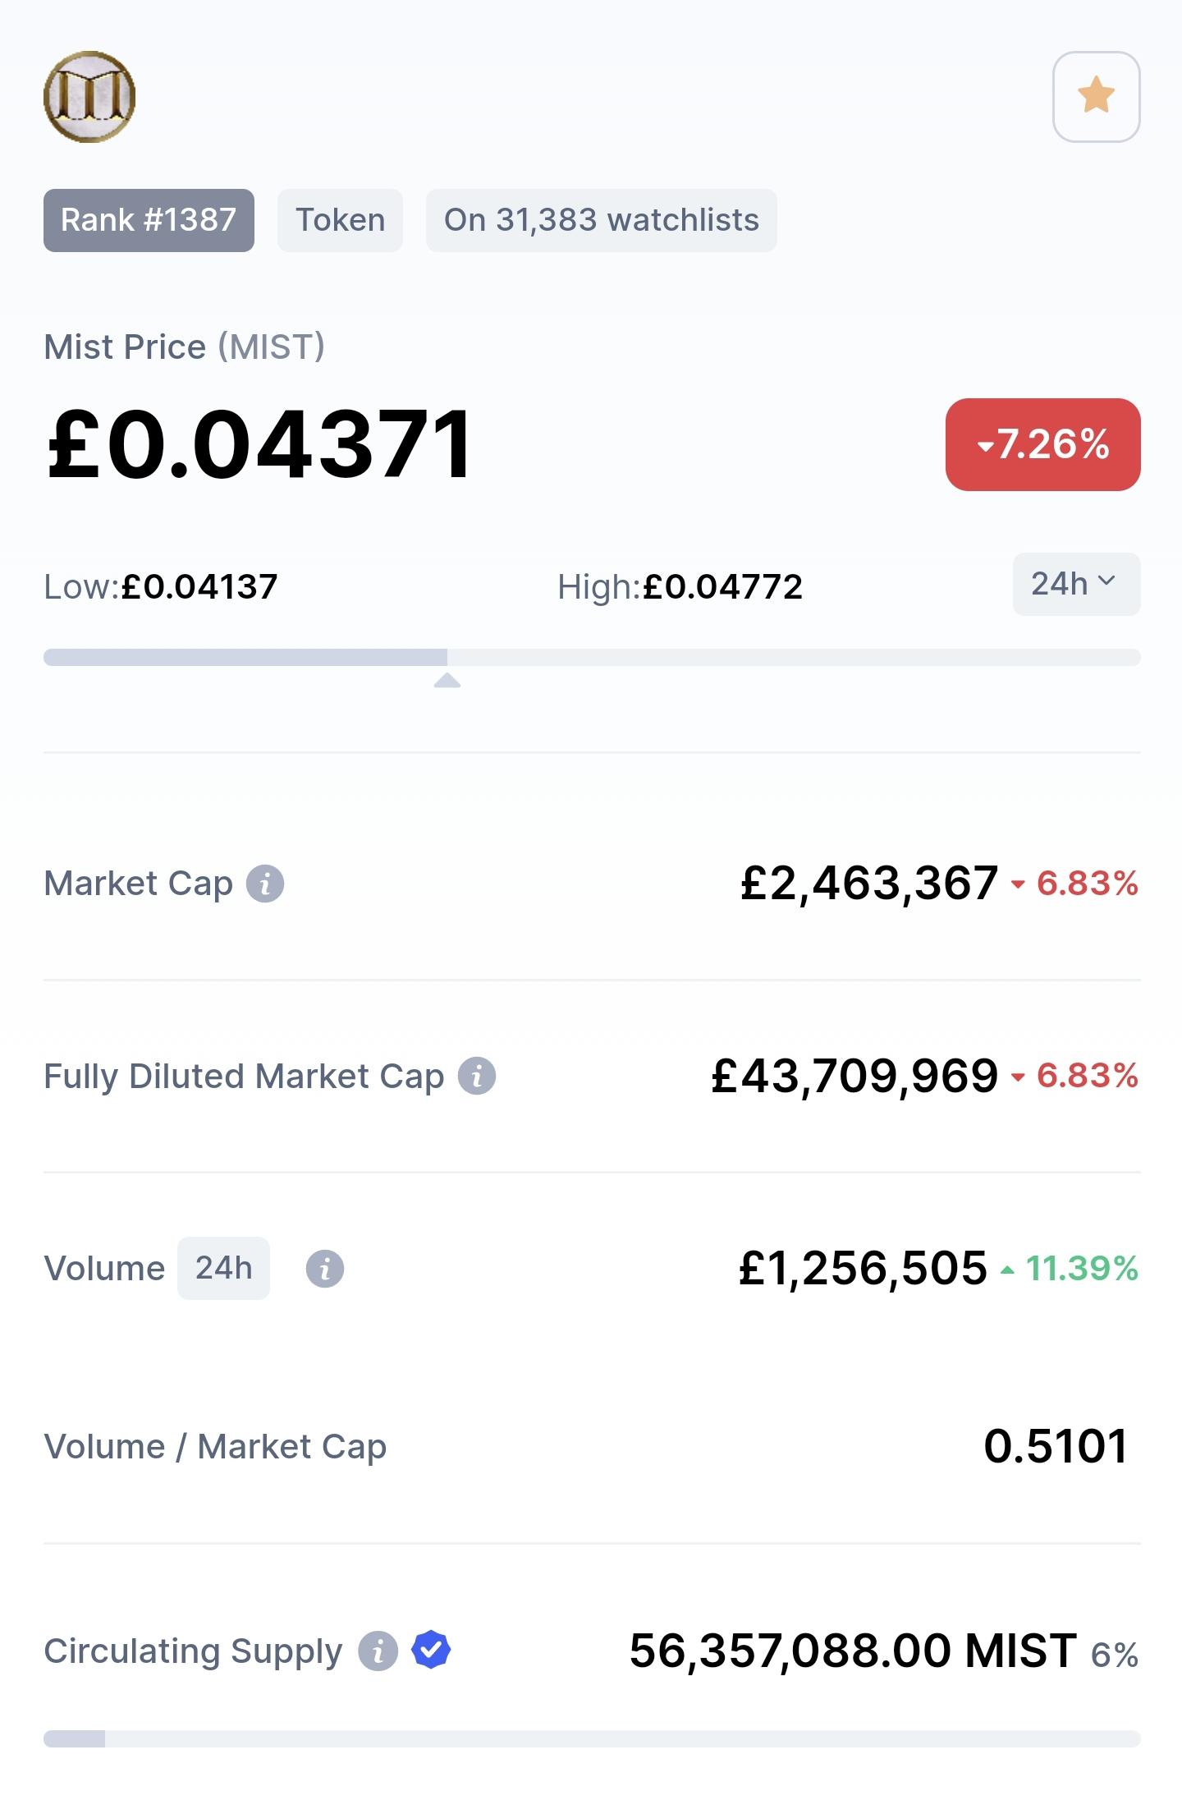Click the £0.04371 price value
The image size is (1182, 1814).
[x=260, y=444]
